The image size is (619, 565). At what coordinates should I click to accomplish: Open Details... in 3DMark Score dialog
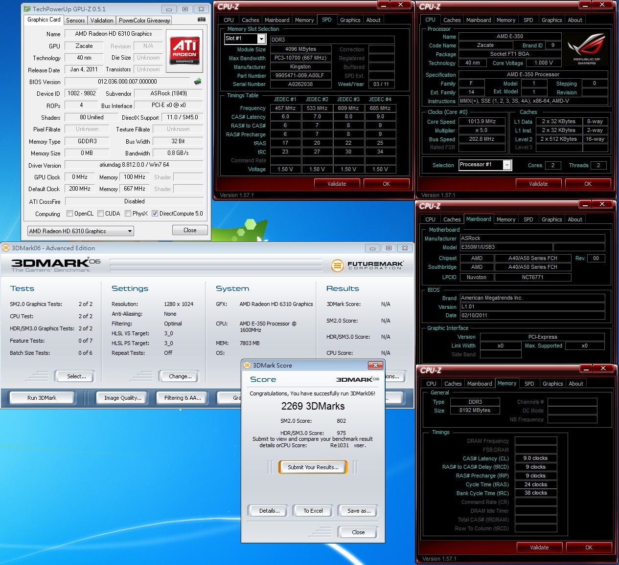270,511
